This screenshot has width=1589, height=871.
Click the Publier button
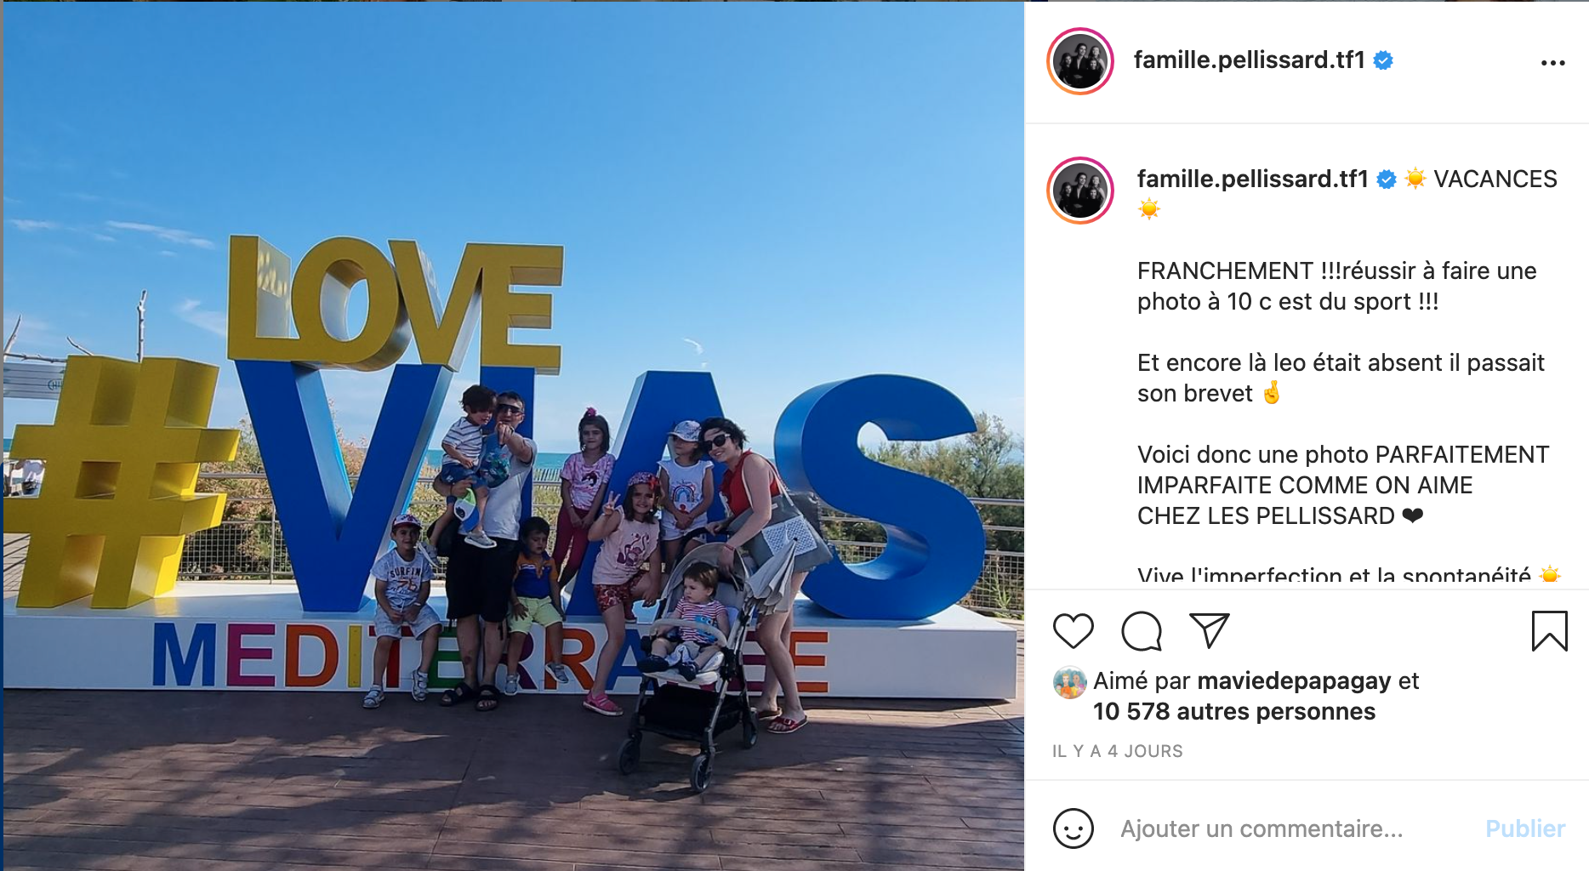(x=1525, y=828)
